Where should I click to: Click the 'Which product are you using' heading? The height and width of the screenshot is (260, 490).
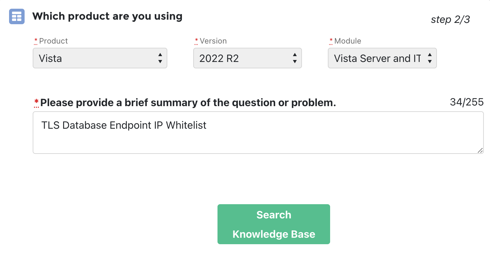tap(107, 16)
